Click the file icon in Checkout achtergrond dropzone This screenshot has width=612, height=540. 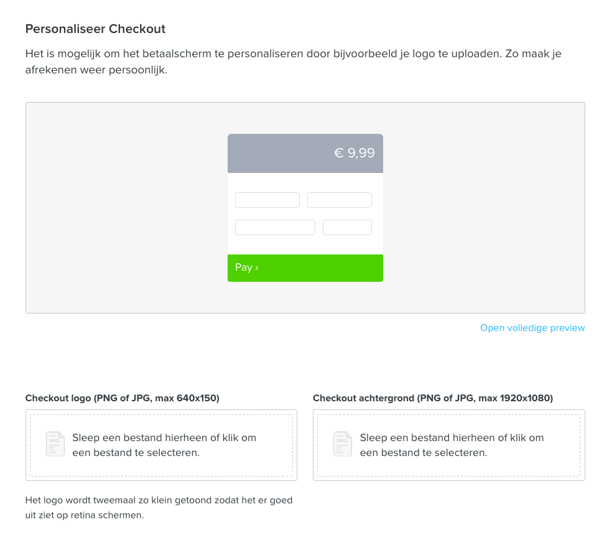[x=343, y=444]
